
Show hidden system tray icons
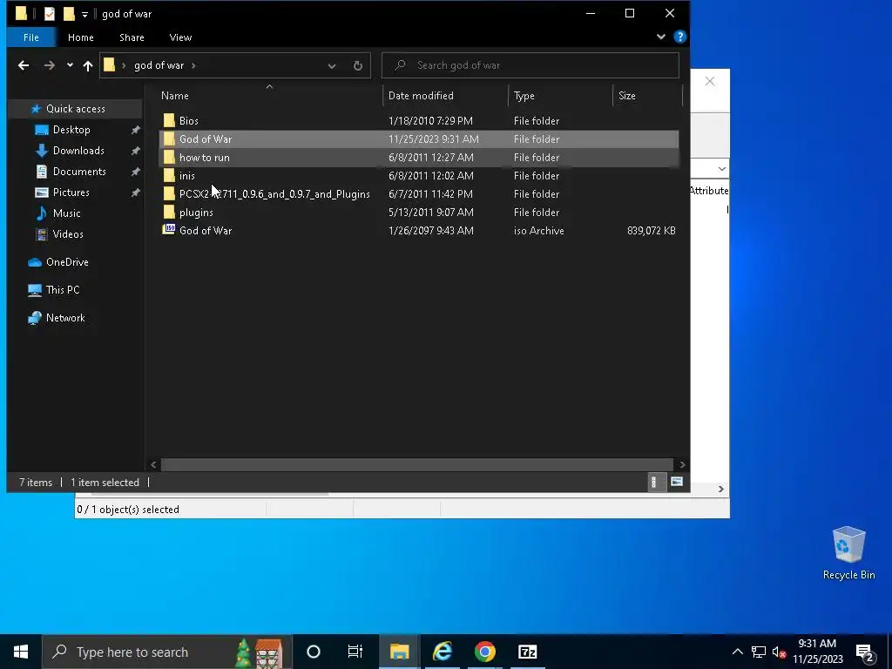tap(737, 652)
